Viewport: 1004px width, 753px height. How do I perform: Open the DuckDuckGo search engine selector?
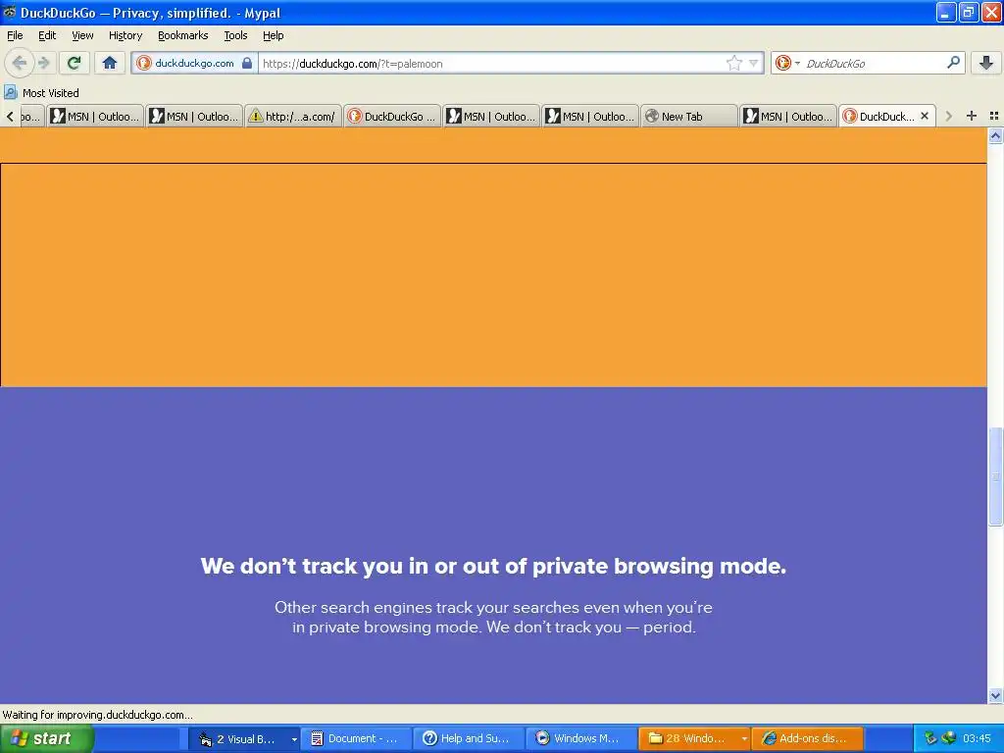(787, 63)
